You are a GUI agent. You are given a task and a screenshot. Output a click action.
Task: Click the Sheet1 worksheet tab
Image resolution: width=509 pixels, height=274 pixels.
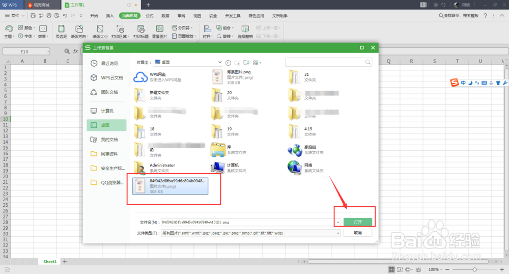pos(50,262)
